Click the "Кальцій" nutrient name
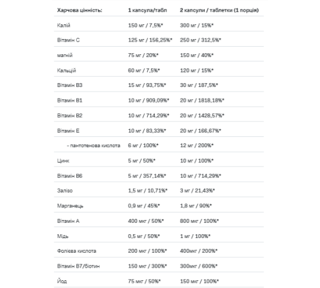 point(67,70)
